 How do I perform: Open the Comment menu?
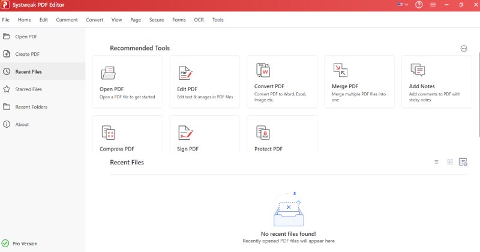[67, 20]
